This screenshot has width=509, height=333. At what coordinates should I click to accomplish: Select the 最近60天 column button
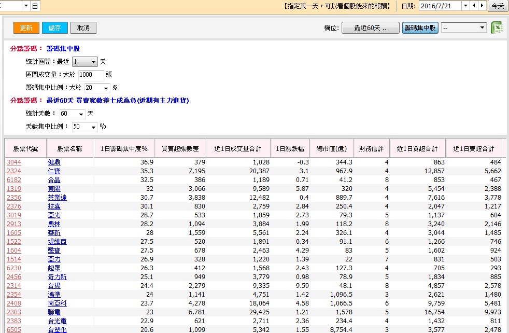[x=370, y=28]
